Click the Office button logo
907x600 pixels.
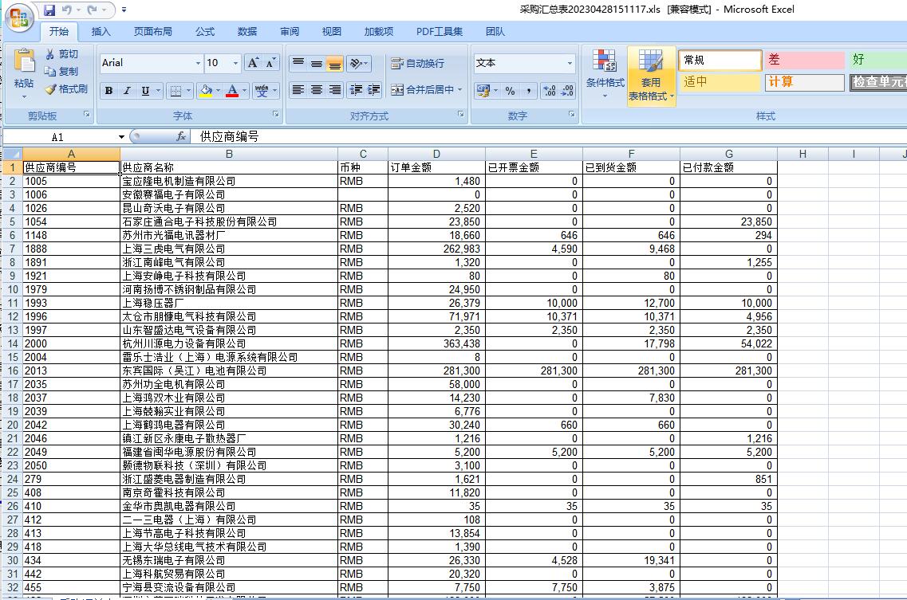20,16
